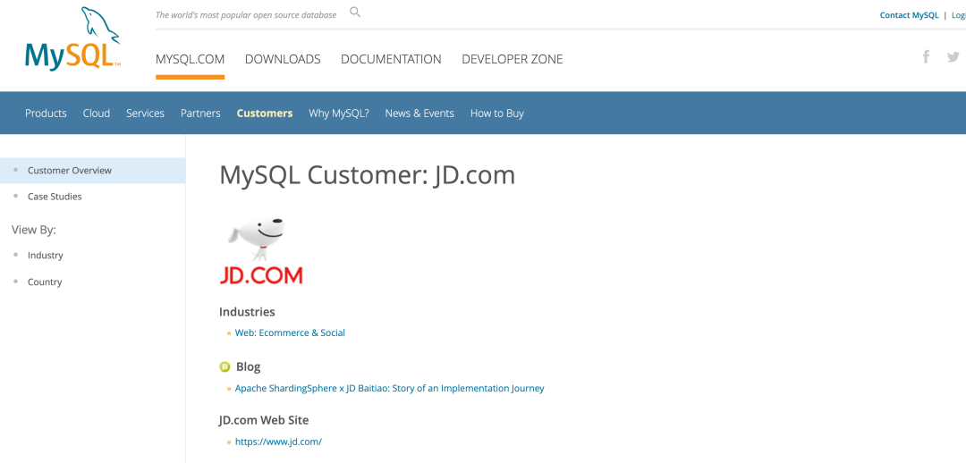This screenshot has height=463, width=966.
Task: Open the DOCUMENTATION tab
Action: coord(391,59)
